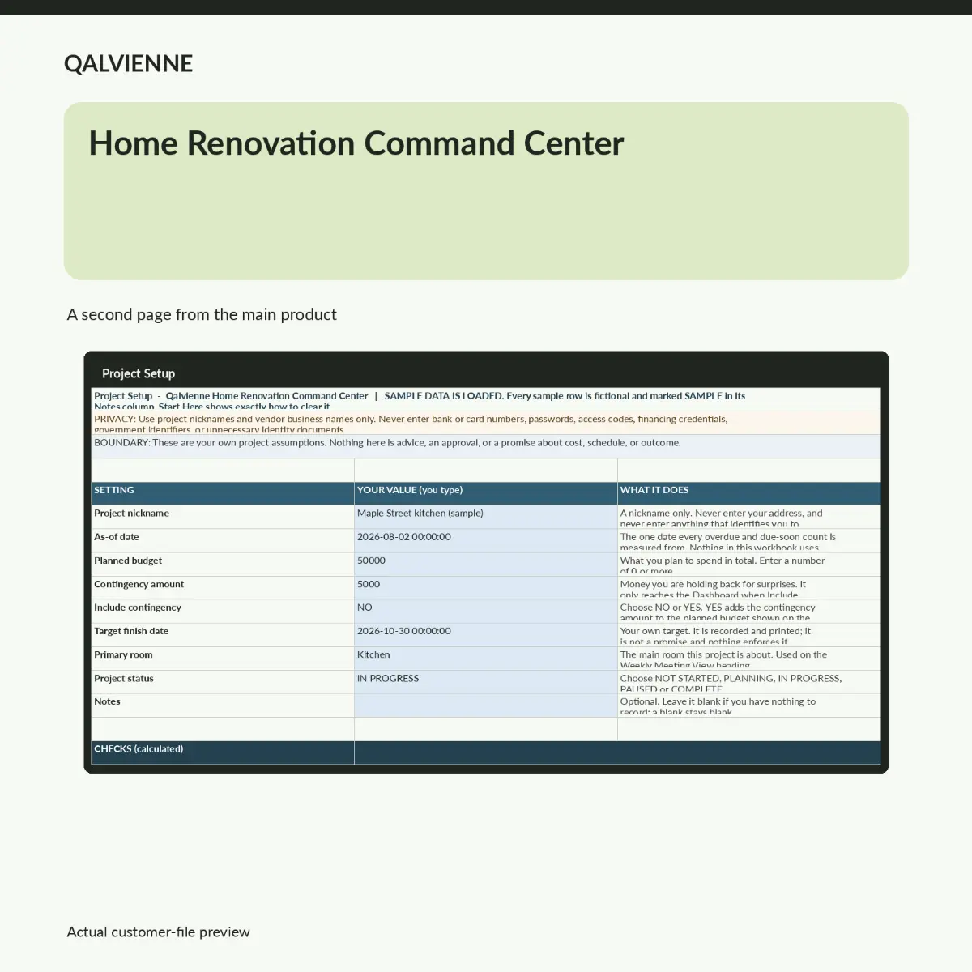Click the Primary room label cell
This screenshot has height=972, width=972.
coord(223,658)
